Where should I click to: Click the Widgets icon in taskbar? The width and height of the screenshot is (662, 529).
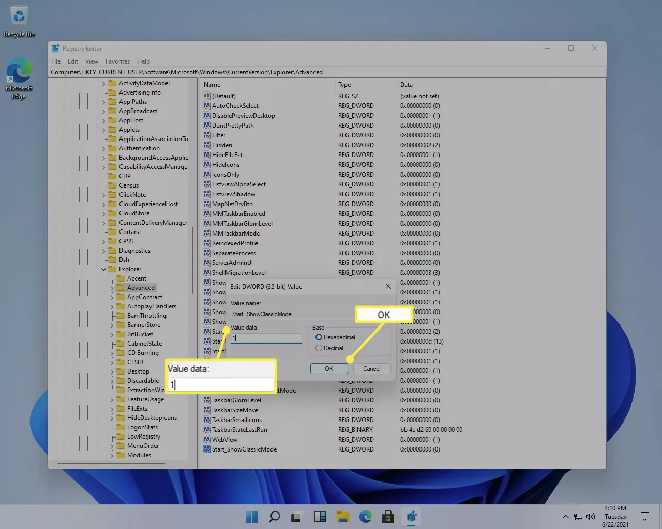[320, 517]
